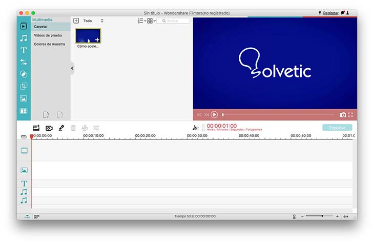Viewport: 374px width, 244px height.
Task: Click the download icon in title bar
Action: [x=347, y=13]
